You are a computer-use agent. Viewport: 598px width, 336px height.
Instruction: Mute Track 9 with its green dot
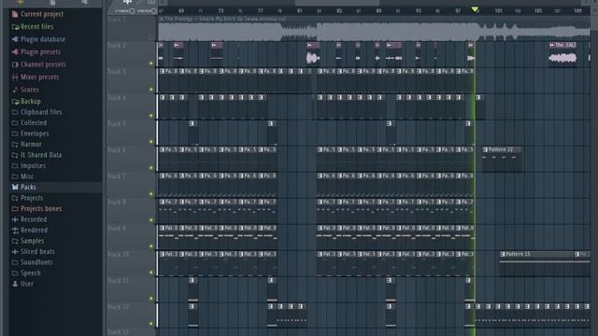coord(151,246)
